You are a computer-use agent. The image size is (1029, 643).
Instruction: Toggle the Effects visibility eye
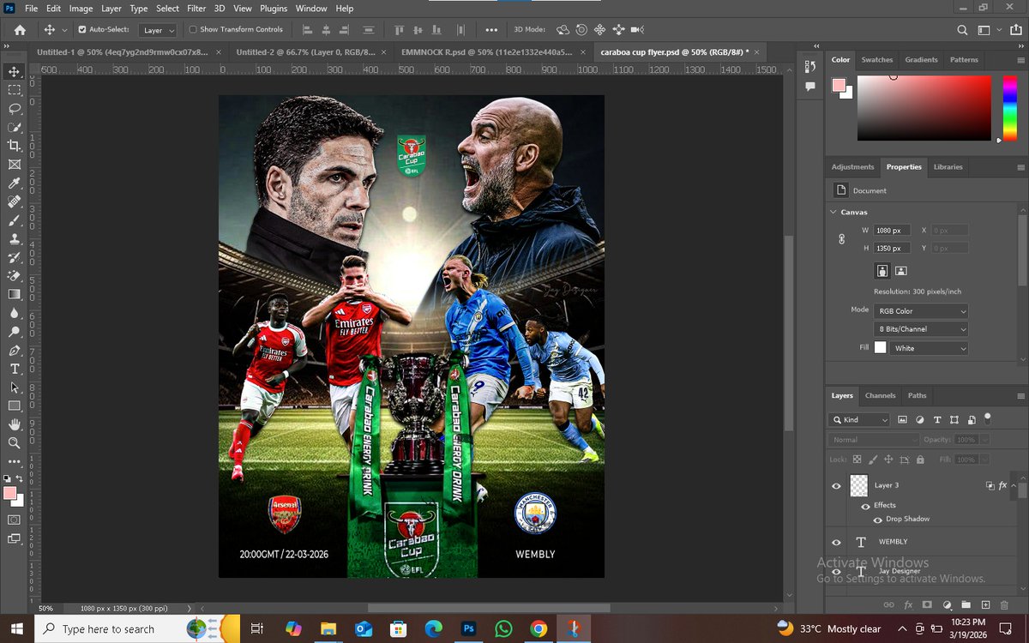point(865,506)
